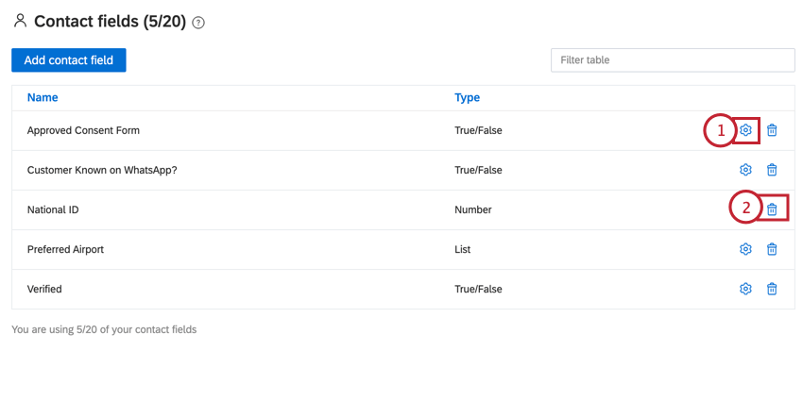Delete Customer Known on WhatsApp field
Image resolution: width=803 pixels, height=401 pixels.
point(772,170)
